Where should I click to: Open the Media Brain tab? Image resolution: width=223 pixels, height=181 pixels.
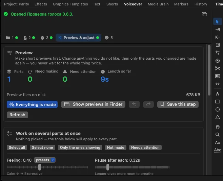[158, 4]
